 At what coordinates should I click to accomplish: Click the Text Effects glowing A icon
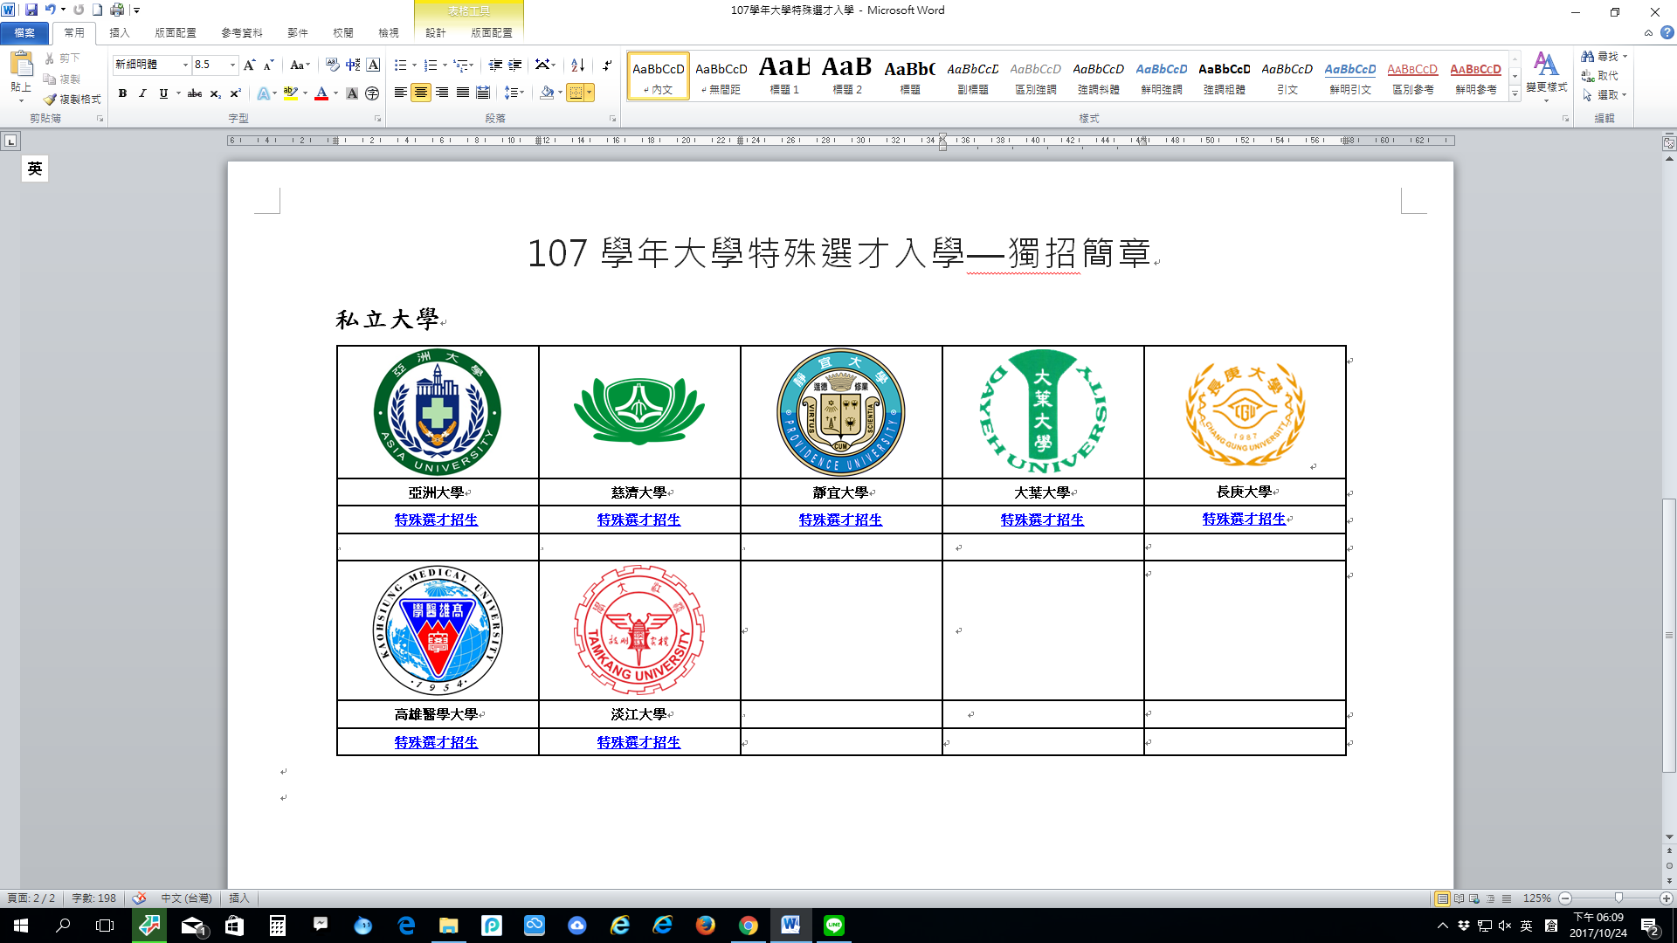pyautogui.click(x=263, y=93)
